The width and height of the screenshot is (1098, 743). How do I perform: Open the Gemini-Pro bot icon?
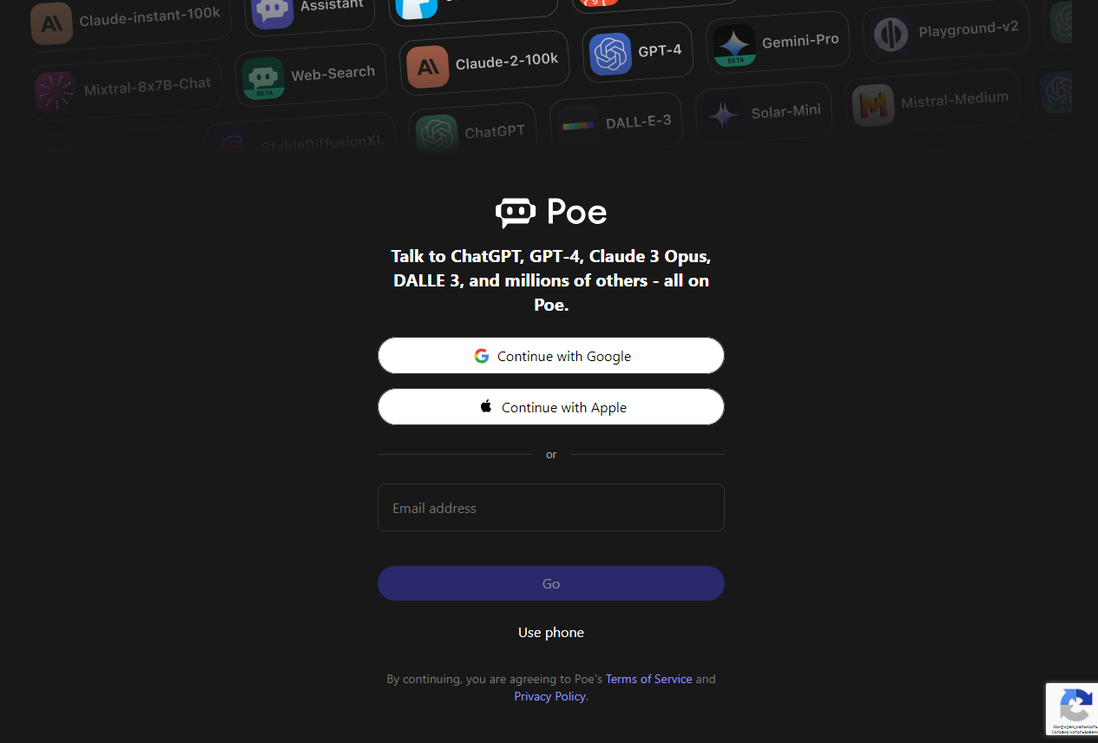734,45
